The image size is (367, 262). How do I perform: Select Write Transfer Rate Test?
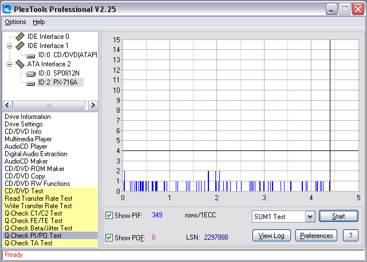[50, 206]
